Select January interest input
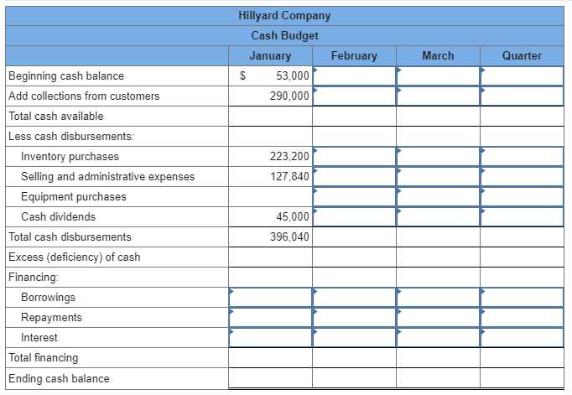The width and height of the screenshot is (572, 395). click(x=270, y=337)
